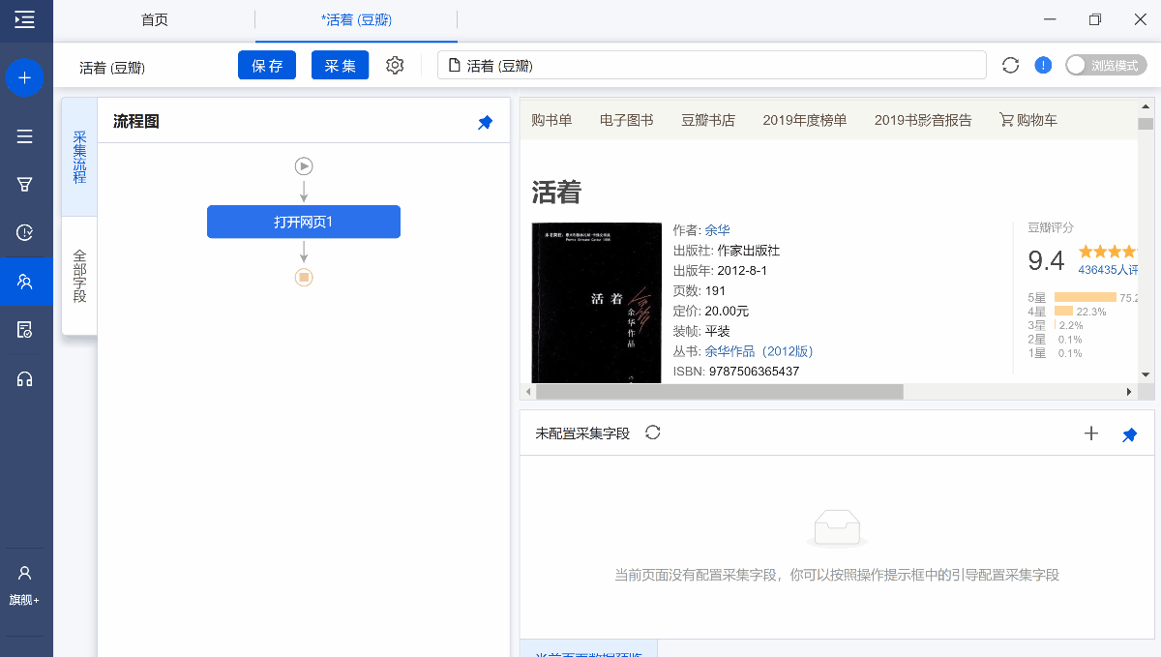Click the 余华作品（2012版）series link
The height and width of the screenshot is (657, 1161).
(759, 351)
